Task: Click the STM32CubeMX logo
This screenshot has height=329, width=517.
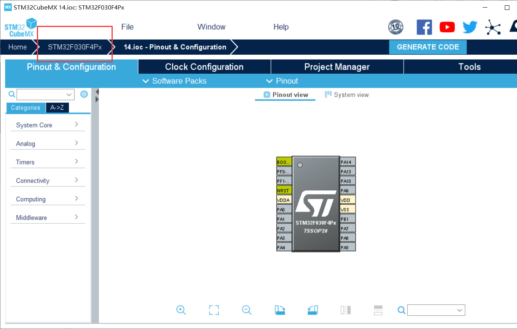Action: (21, 27)
